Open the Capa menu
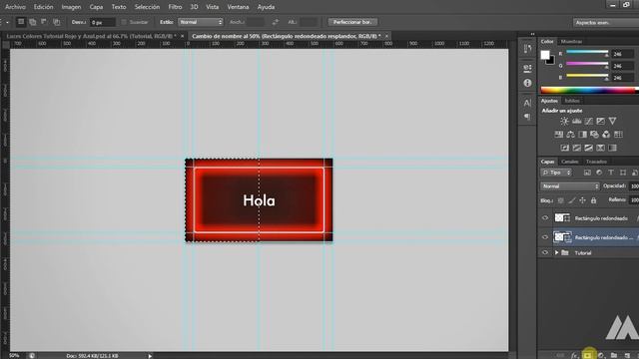This screenshot has width=639, height=359. [96, 7]
